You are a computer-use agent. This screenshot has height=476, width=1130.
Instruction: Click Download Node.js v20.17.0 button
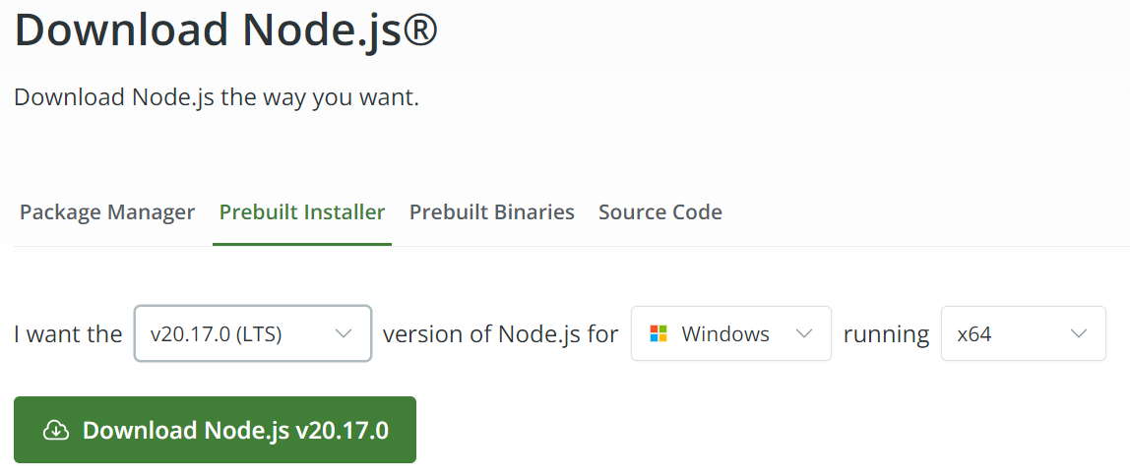[x=215, y=430]
